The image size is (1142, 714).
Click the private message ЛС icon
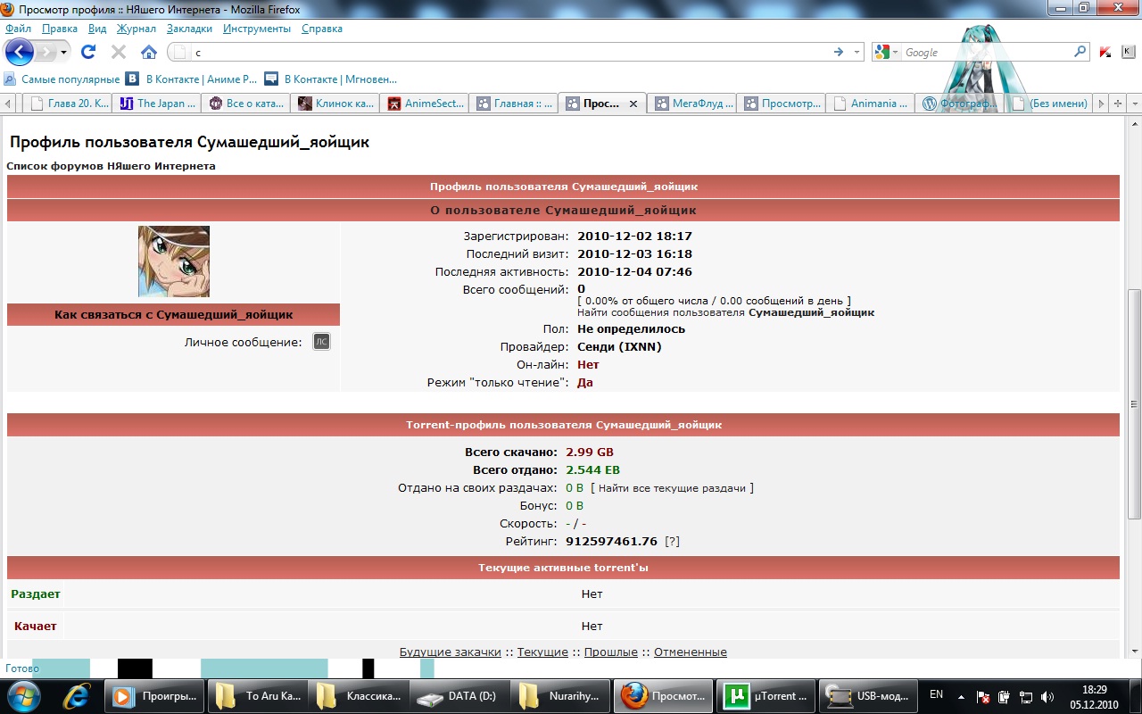click(x=321, y=342)
